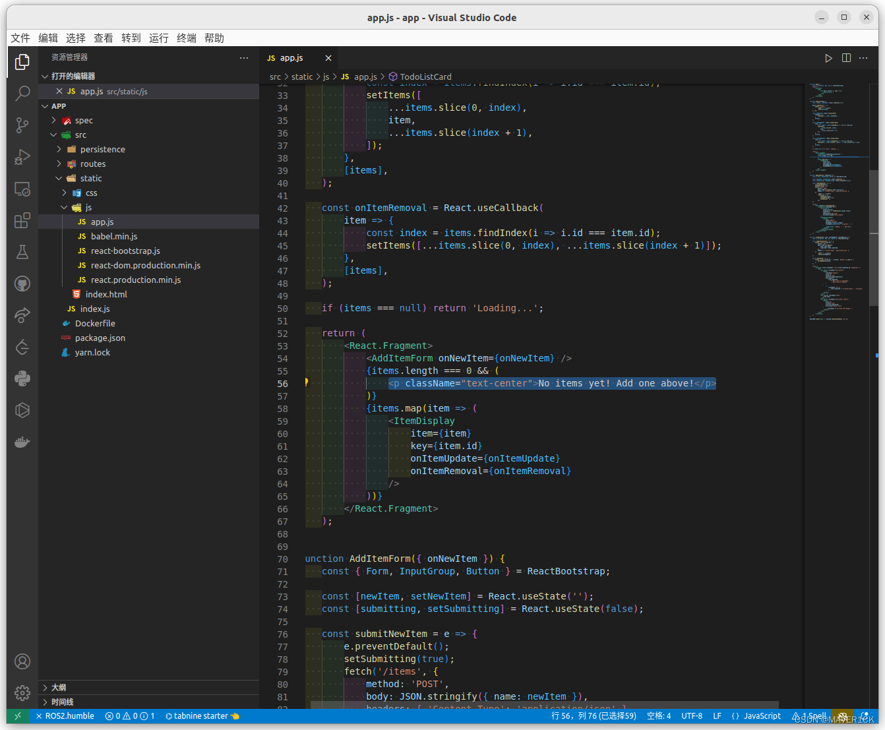The image size is (885, 730).
Task: Open the 终端 (Terminal) menu
Action: tap(187, 38)
